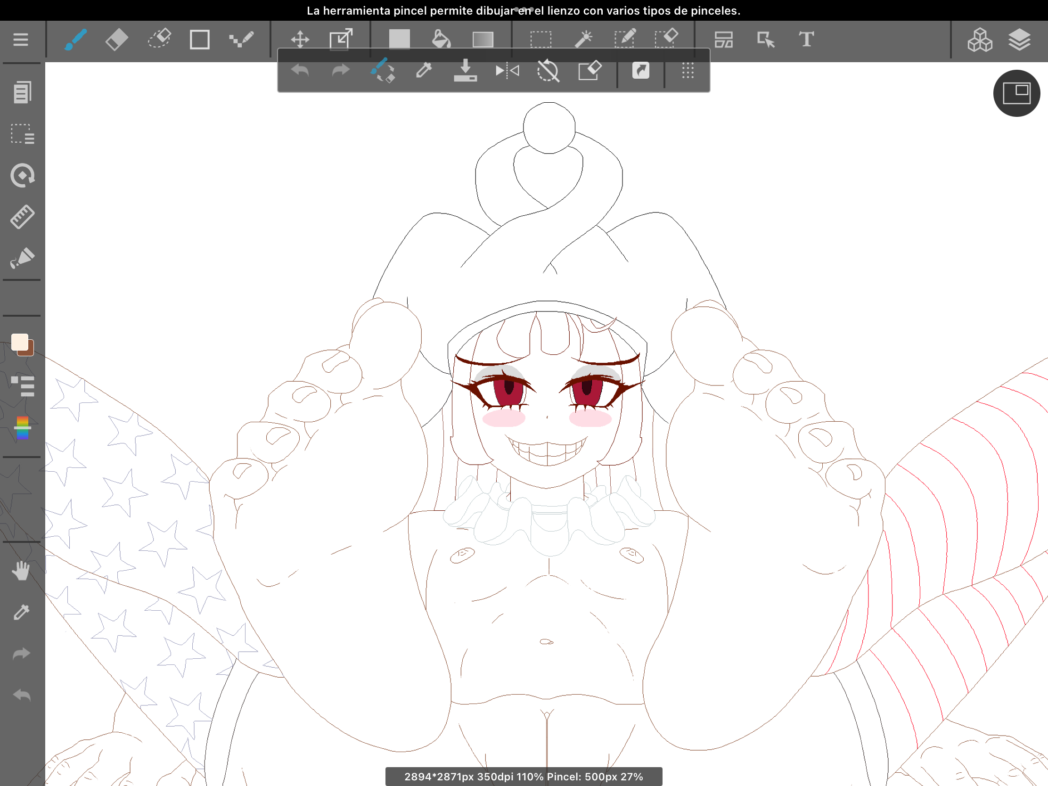
Task: Select the Selection eraser tool
Action: click(x=667, y=38)
